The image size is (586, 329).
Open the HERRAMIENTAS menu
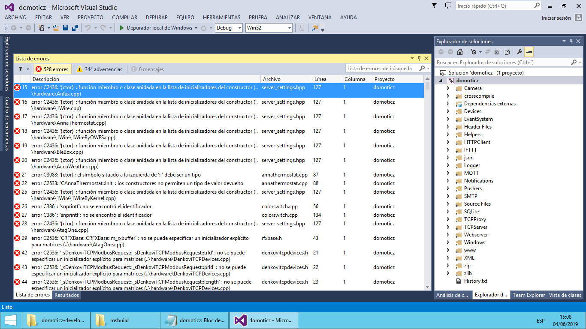pos(221,18)
